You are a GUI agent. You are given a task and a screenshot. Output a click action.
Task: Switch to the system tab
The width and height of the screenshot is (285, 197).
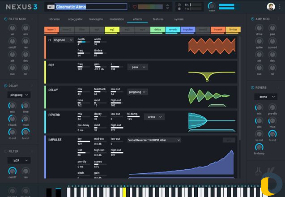point(179,19)
